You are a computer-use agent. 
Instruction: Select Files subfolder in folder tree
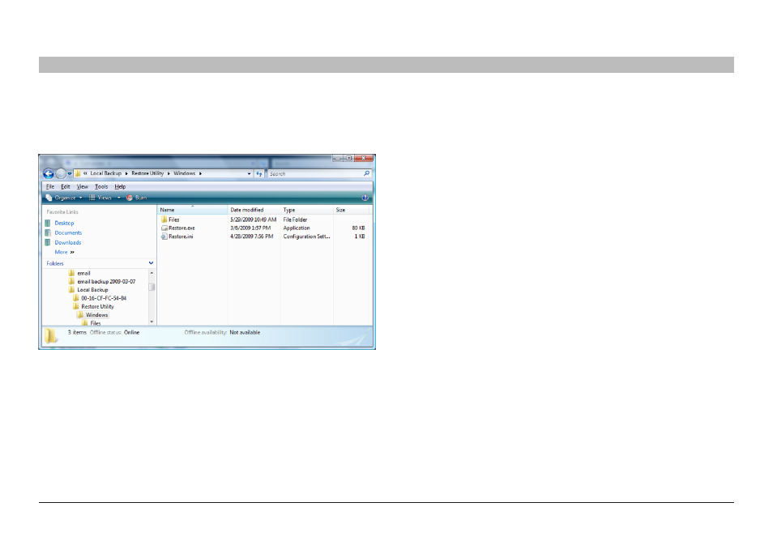click(x=95, y=323)
